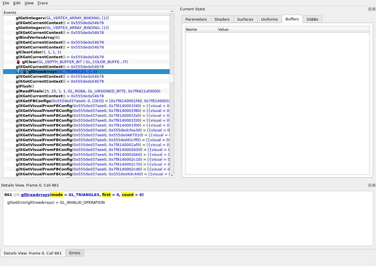Image resolution: width=376 pixels, height=266 pixels.
Task: Click the Events list scroll-down arrow
Action: (x=172, y=175)
